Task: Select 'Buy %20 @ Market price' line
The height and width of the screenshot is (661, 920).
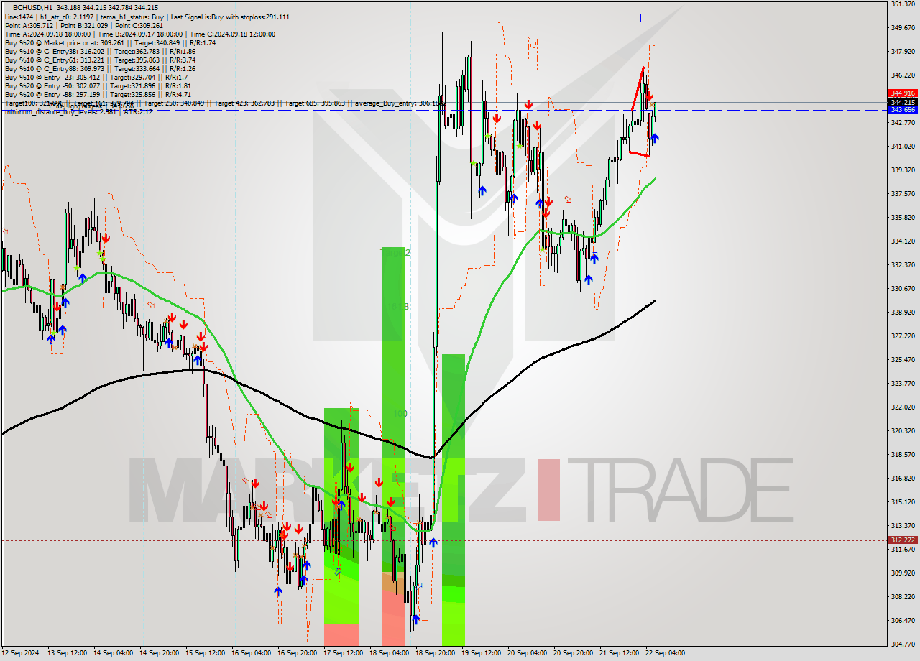Action: point(110,42)
